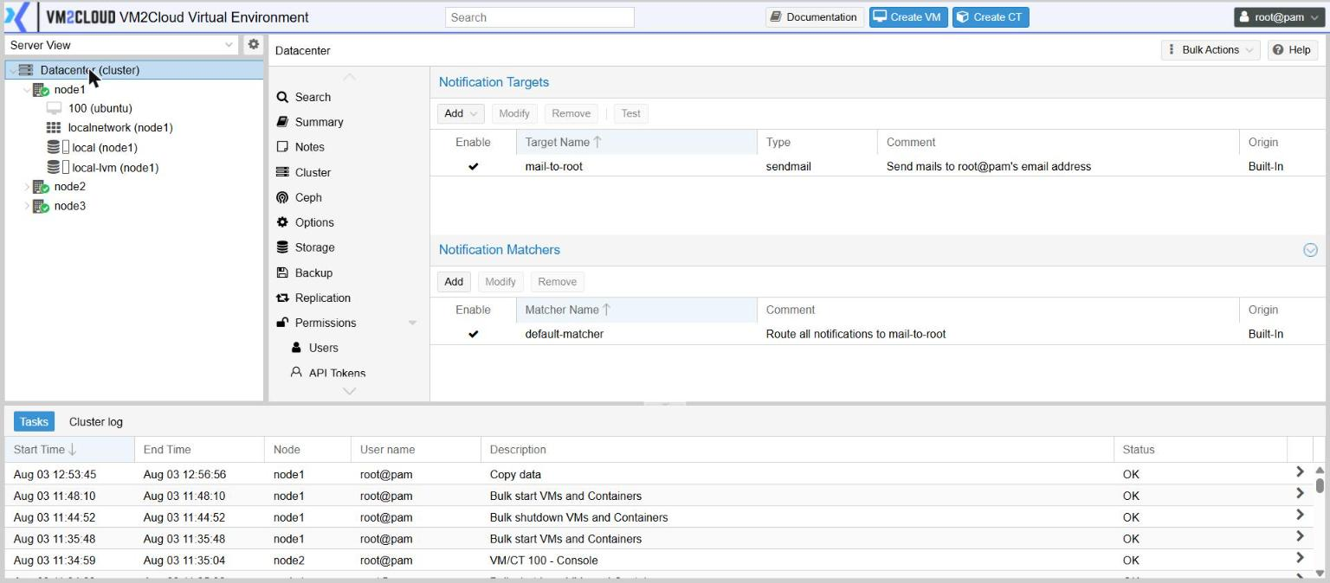The height and width of the screenshot is (583, 1330).
Task: Select the mail-to-root target row
Action: (877, 167)
